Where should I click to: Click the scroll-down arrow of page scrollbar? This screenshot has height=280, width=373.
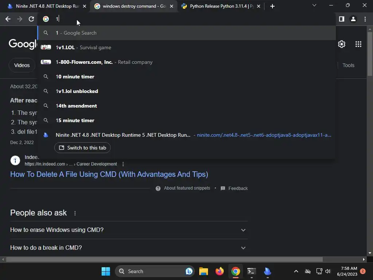tap(370, 253)
